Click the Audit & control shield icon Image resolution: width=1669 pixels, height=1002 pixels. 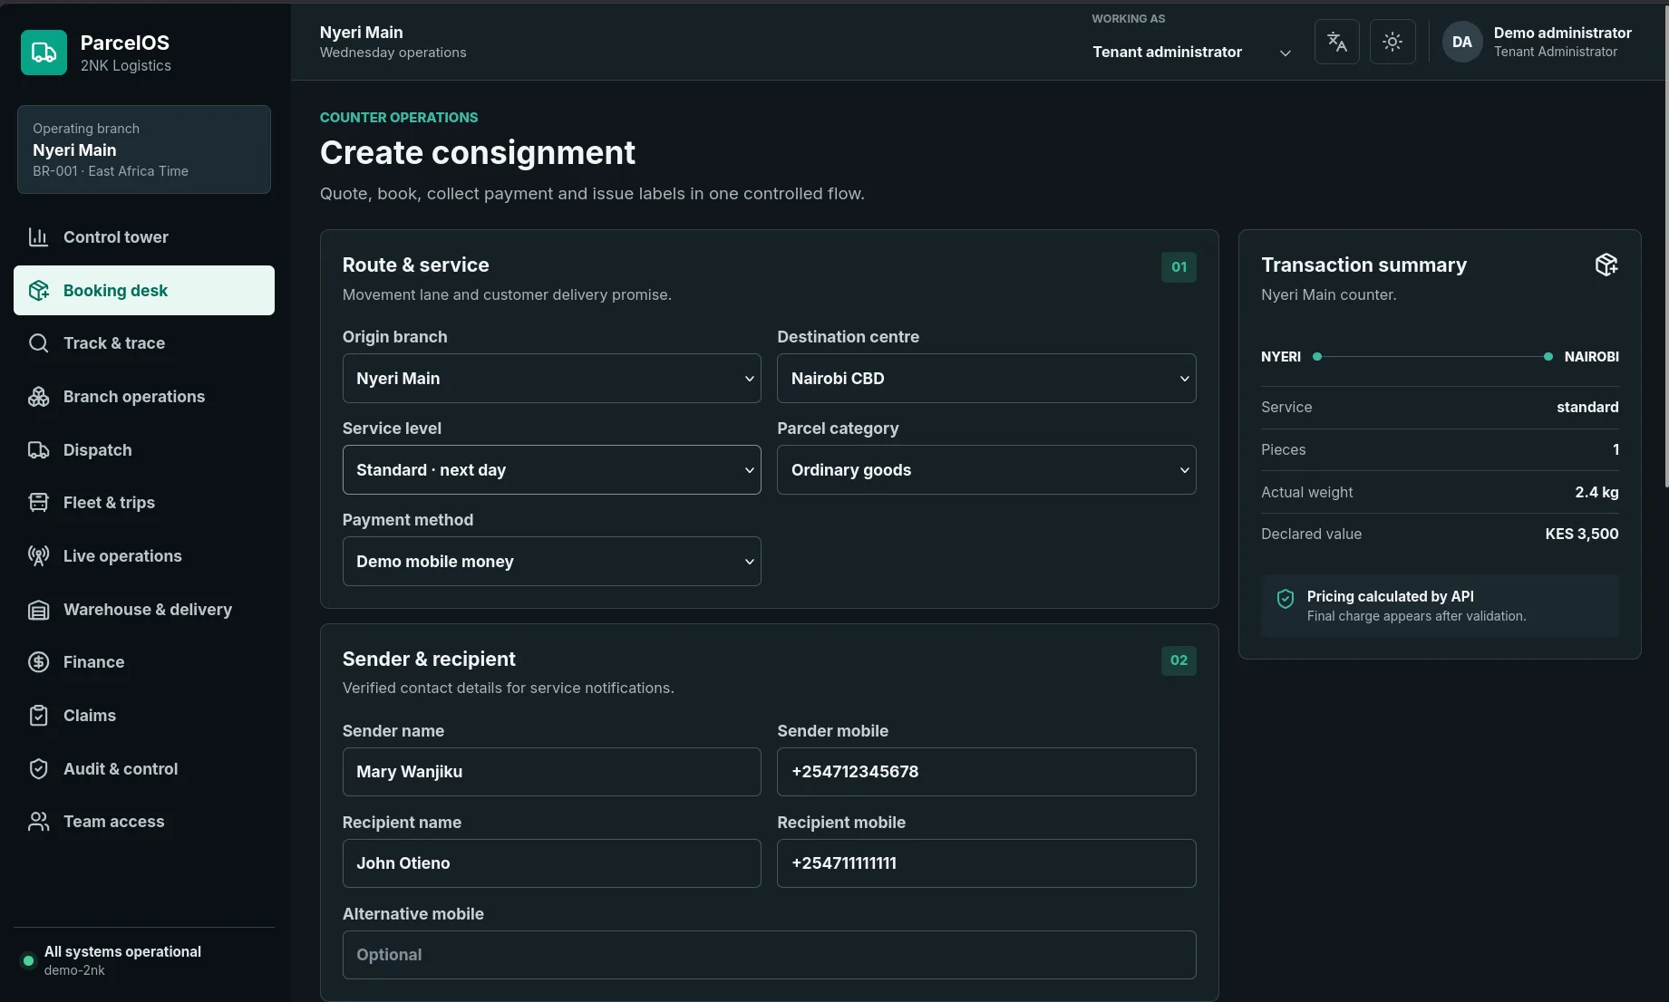pos(38,769)
